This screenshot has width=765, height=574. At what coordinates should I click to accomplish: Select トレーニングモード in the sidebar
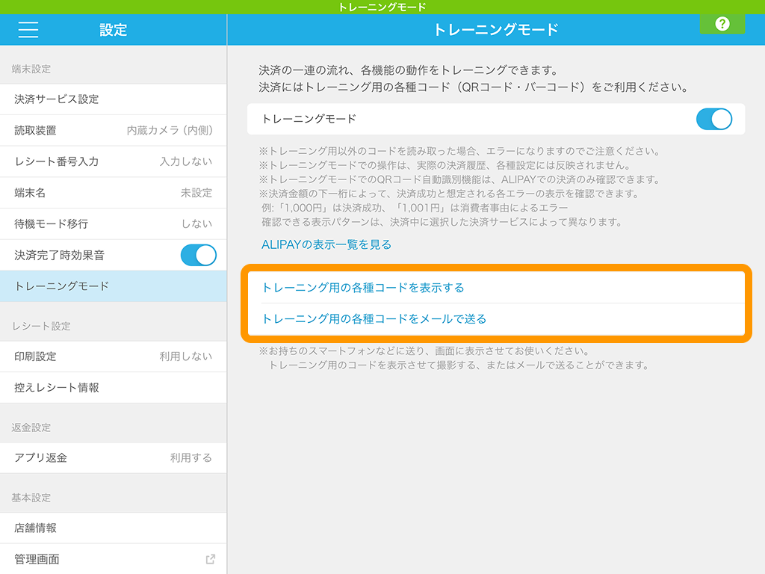pyautogui.click(x=113, y=286)
